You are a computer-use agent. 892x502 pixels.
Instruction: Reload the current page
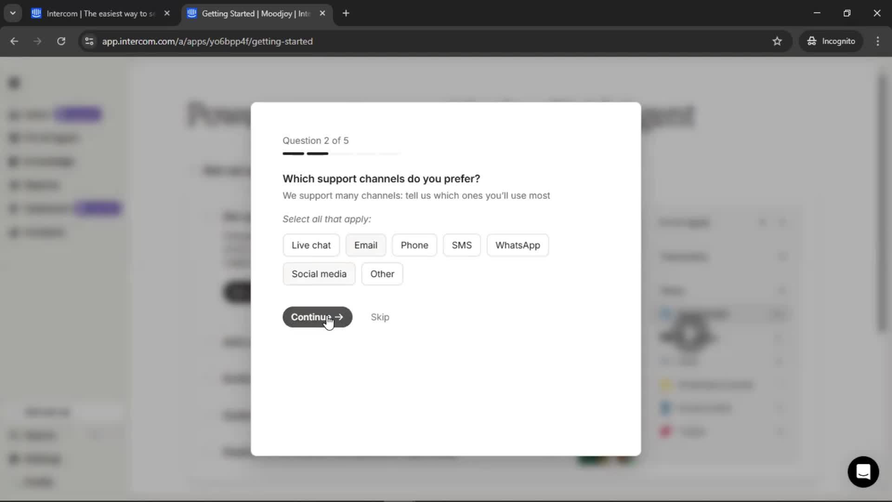click(x=61, y=41)
